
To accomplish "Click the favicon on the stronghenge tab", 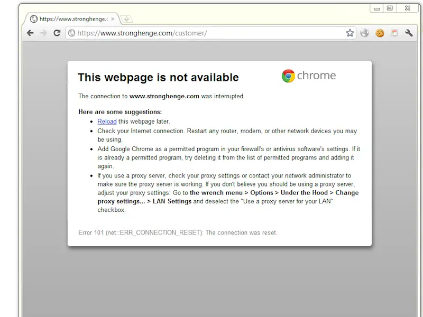I will (x=34, y=19).
